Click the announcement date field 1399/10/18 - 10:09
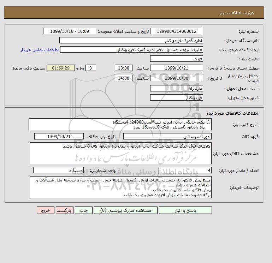 pyautogui.click(x=69, y=31)
